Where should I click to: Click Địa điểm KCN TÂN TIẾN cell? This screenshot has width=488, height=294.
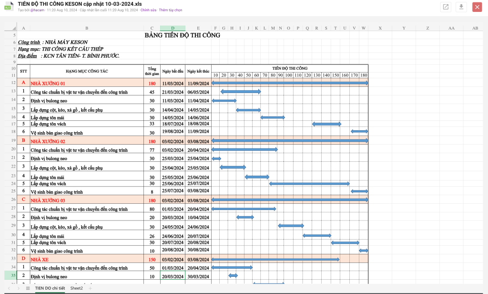click(69, 56)
